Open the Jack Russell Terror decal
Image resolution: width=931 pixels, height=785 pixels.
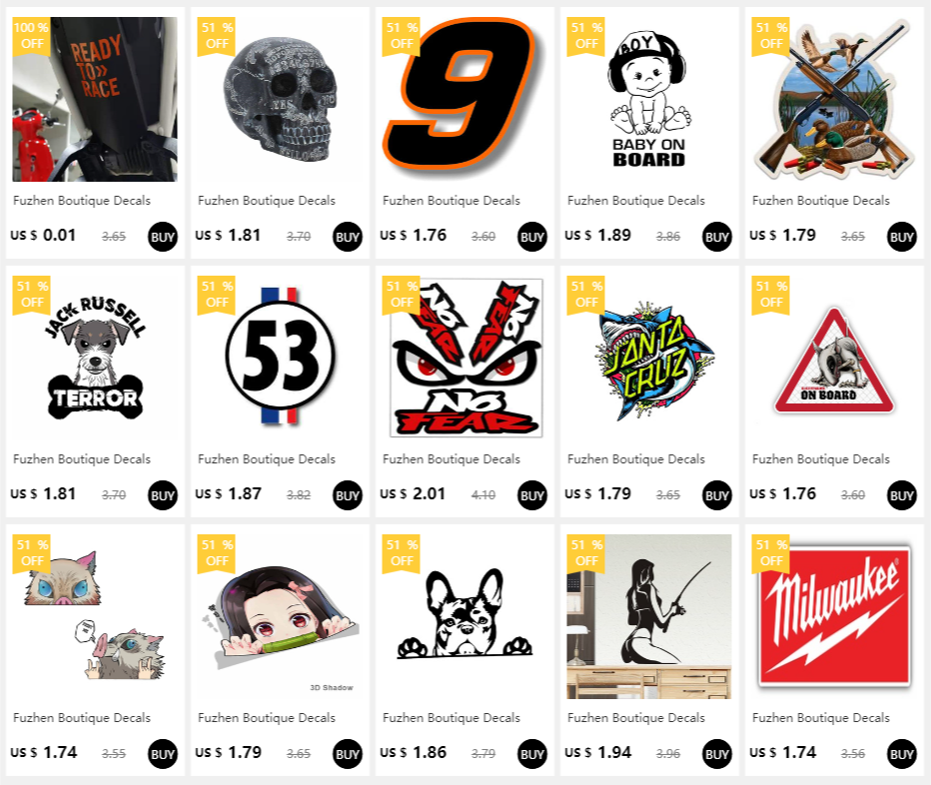tap(95, 359)
